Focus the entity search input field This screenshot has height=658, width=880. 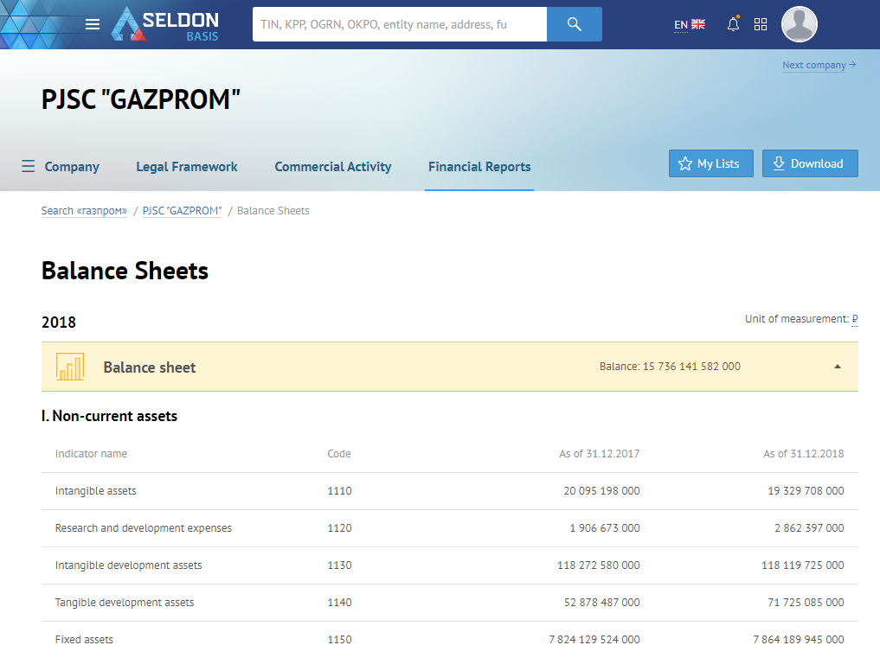tap(400, 24)
